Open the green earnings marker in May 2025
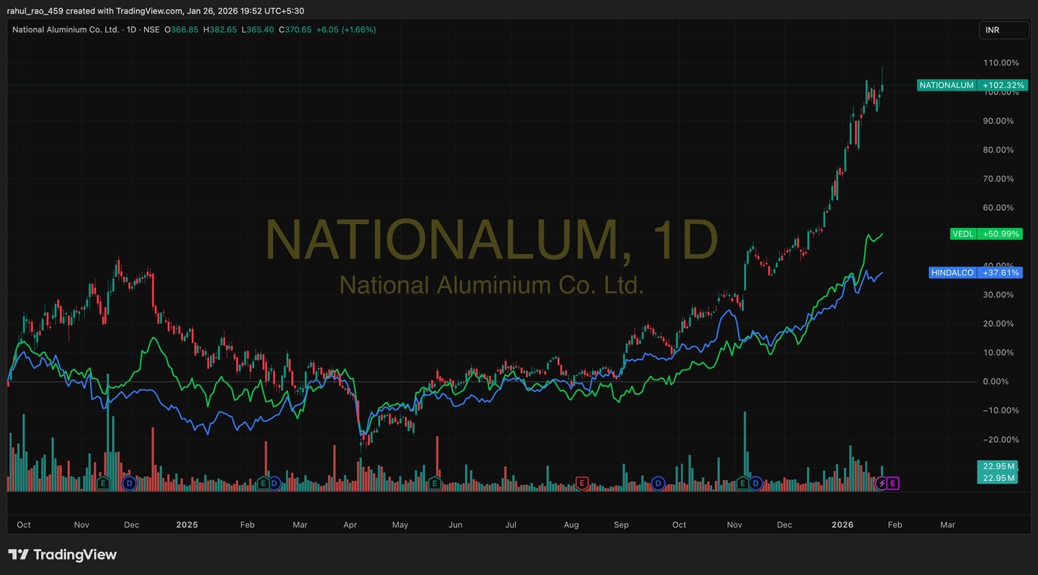1038x575 pixels. 435,483
